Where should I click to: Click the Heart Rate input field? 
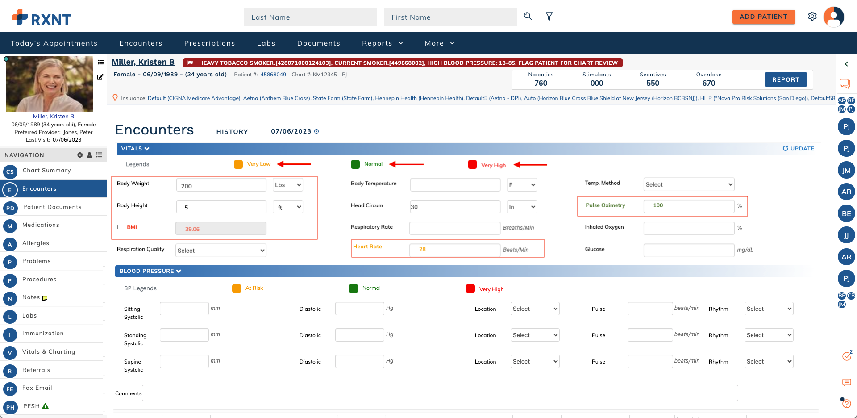coord(454,250)
